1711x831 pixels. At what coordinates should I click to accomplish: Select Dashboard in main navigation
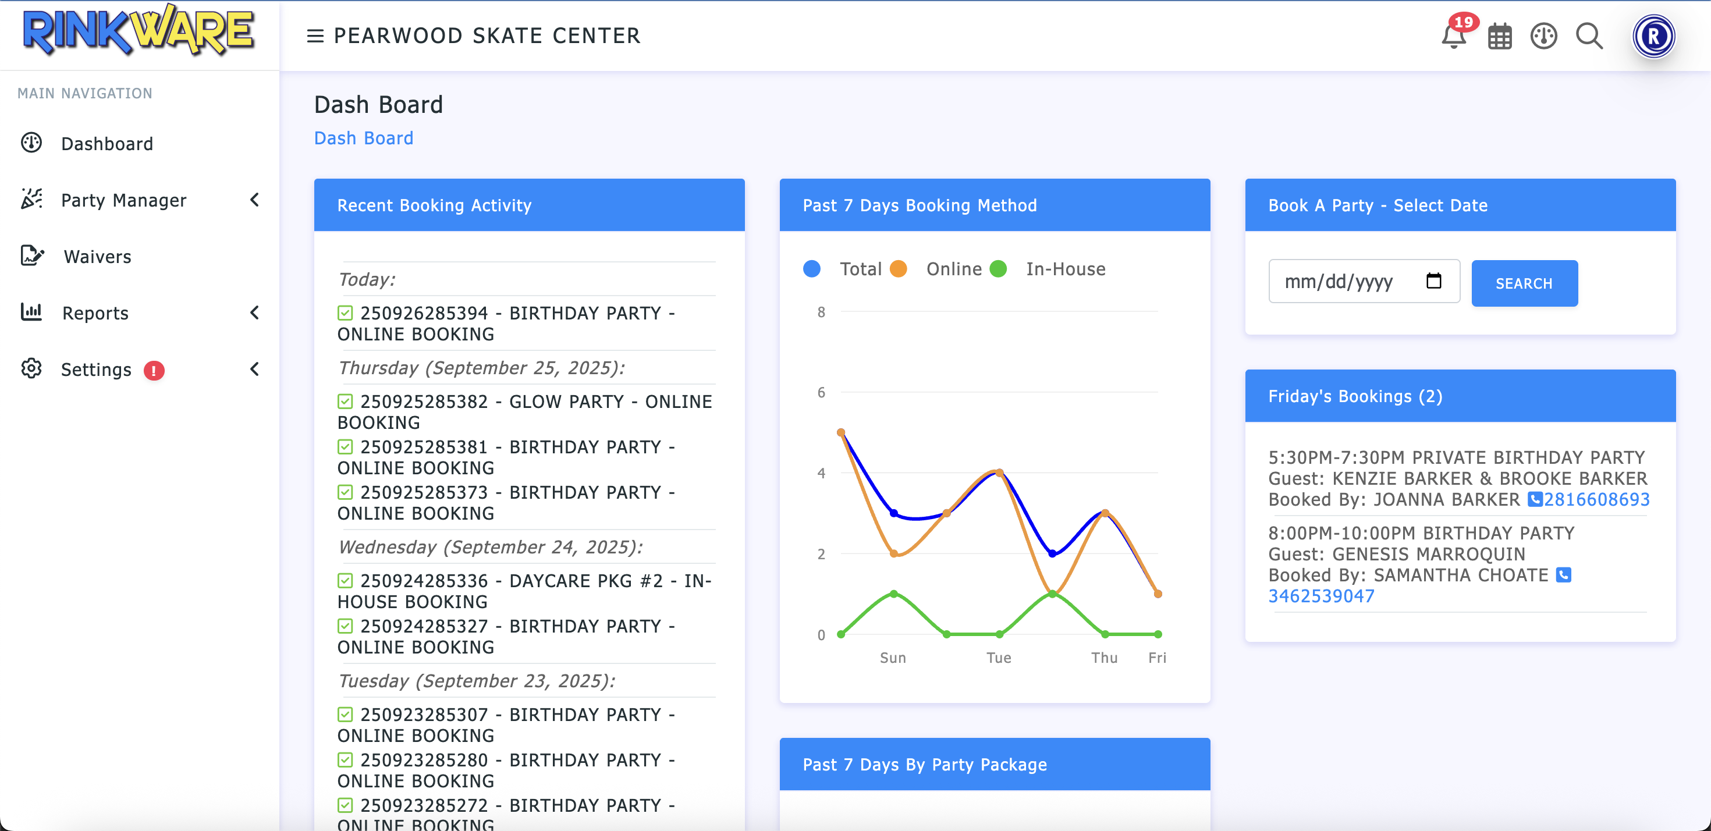click(x=107, y=144)
